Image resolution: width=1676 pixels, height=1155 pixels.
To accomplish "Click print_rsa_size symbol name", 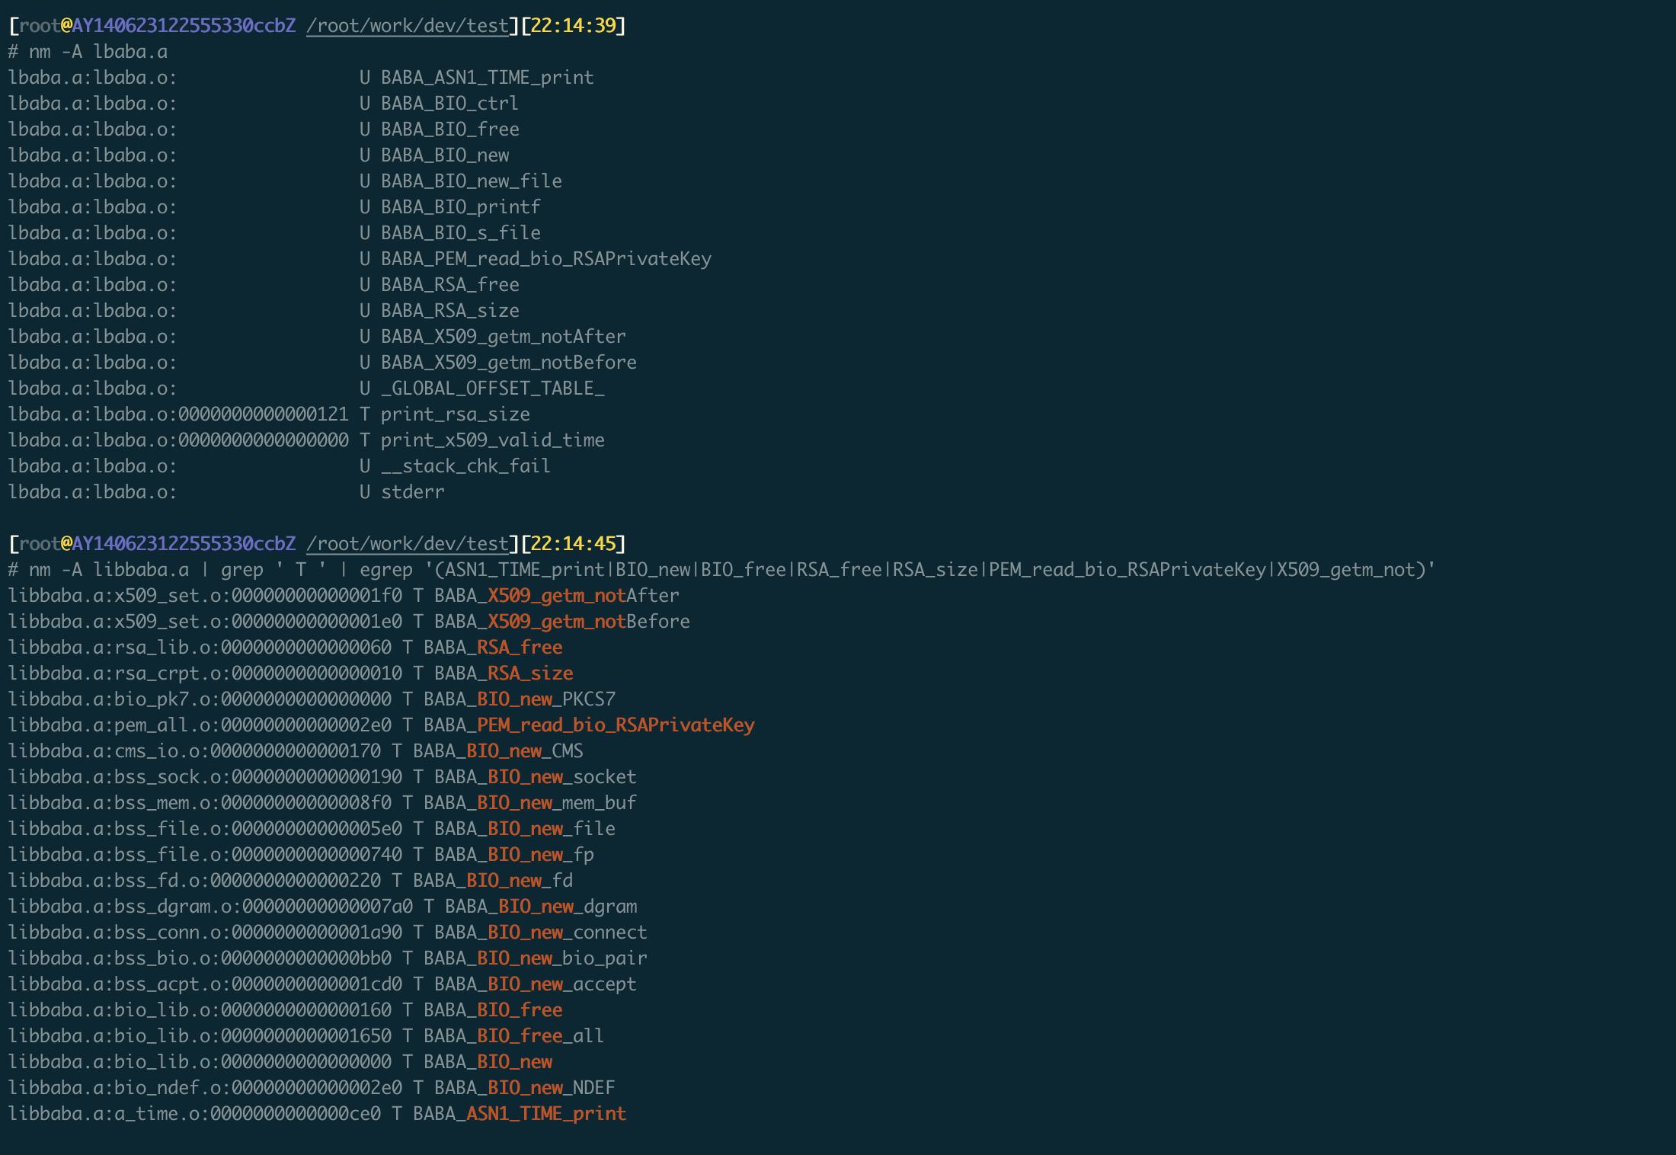I will 455,414.
